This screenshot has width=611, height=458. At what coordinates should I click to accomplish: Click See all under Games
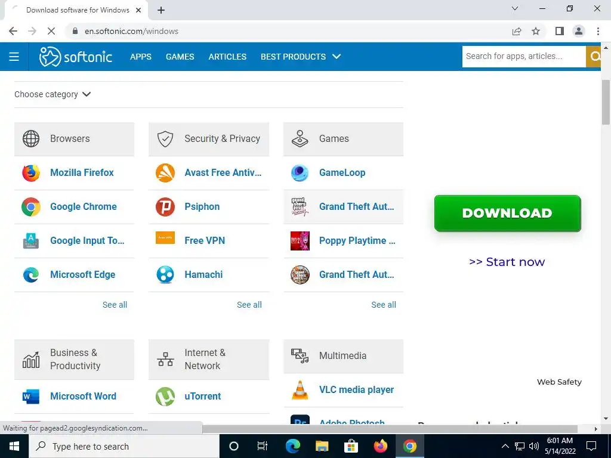384,305
